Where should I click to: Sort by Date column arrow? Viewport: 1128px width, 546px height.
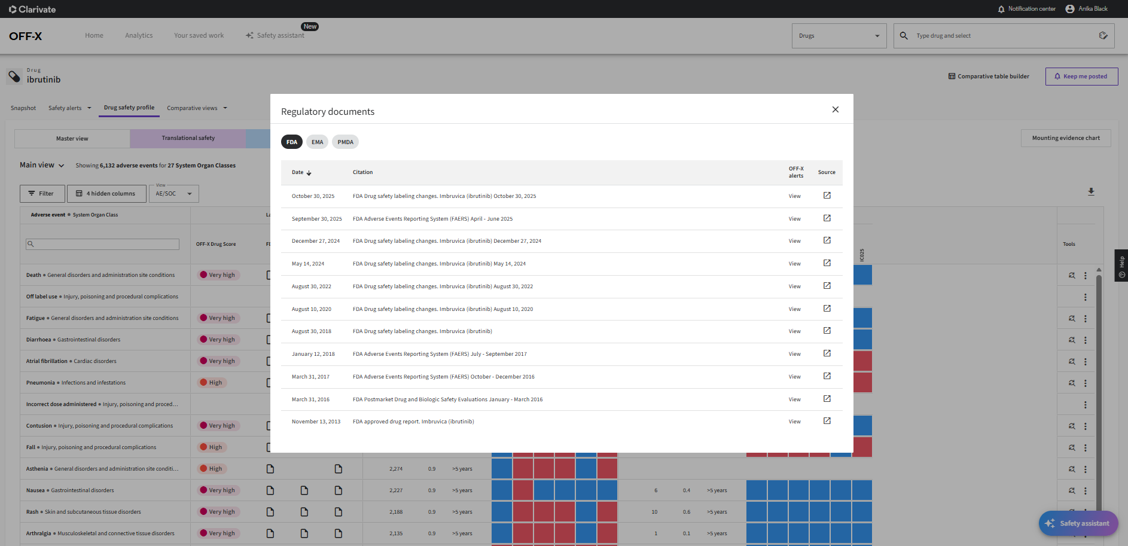[x=309, y=173]
